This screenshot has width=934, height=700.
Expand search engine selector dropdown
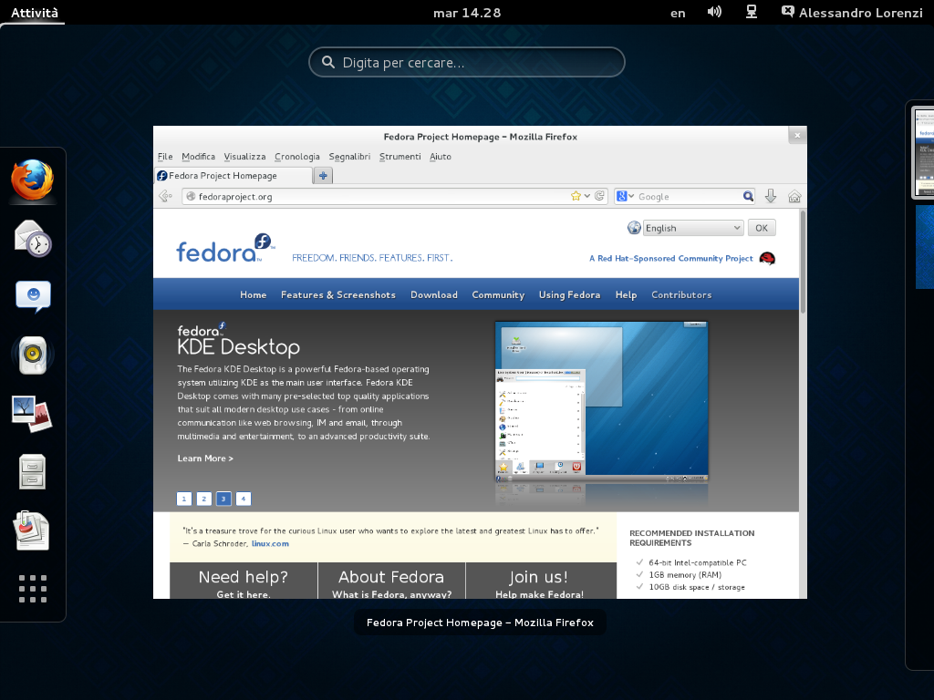[626, 196]
